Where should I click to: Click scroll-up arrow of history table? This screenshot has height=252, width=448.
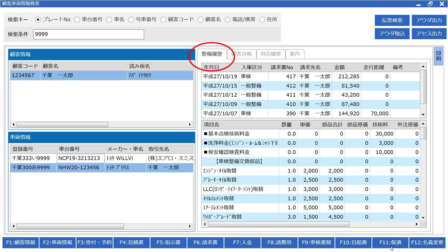click(423, 66)
